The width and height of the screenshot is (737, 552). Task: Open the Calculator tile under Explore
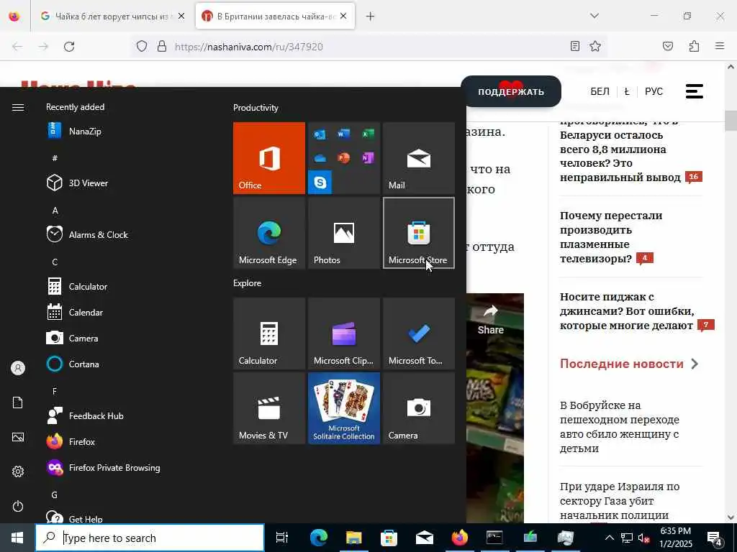click(x=269, y=333)
